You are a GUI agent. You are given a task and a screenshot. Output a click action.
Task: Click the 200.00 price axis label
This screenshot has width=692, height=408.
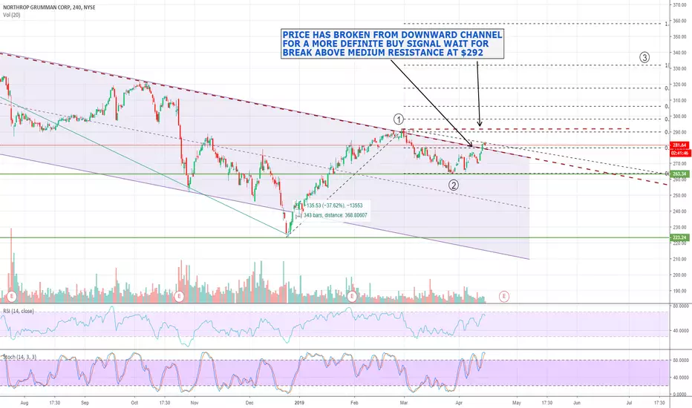pyautogui.click(x=679, y=274)
